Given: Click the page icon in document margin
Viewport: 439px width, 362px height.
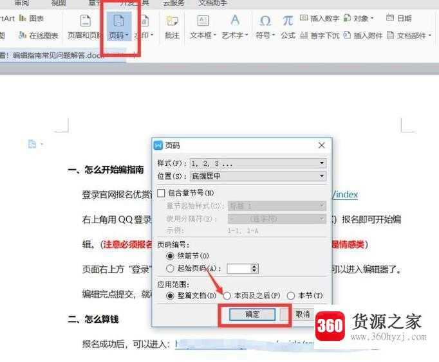Looking at the screenshot, I should (x=32, y=144).
